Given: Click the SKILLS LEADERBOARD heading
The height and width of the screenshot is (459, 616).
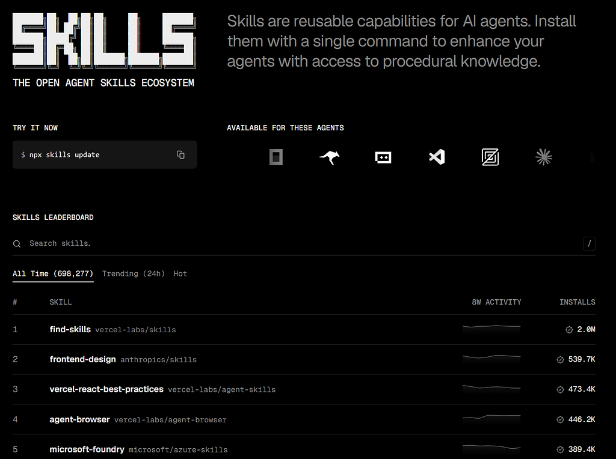Looking at the screenshot, I should click(x=53, y=217).
